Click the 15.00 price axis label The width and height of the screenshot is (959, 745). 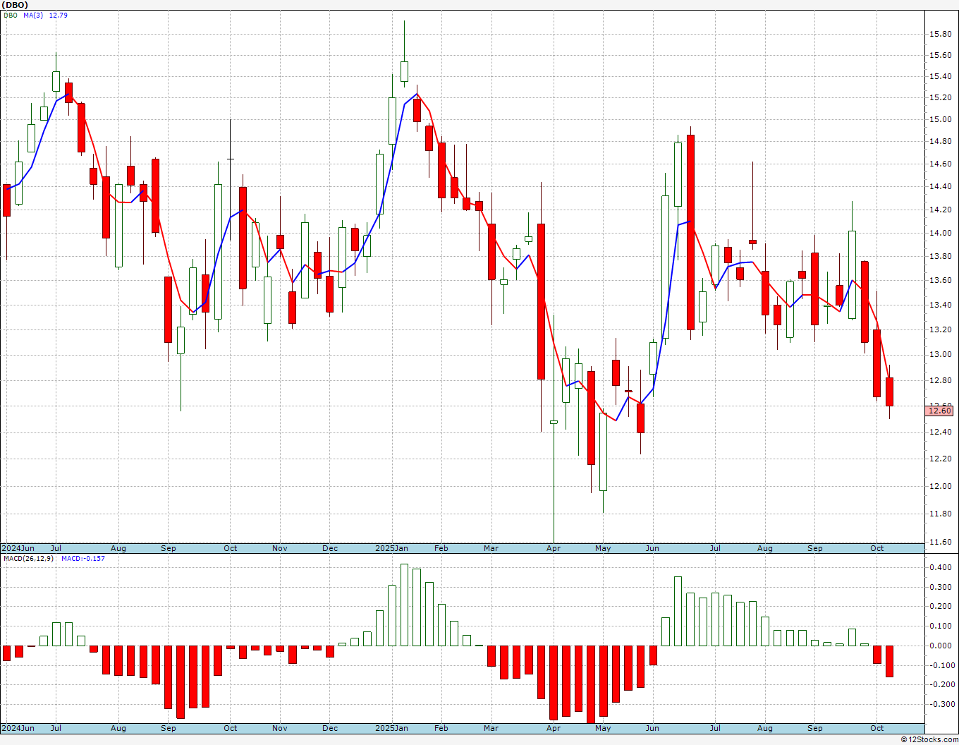point(939,119)
